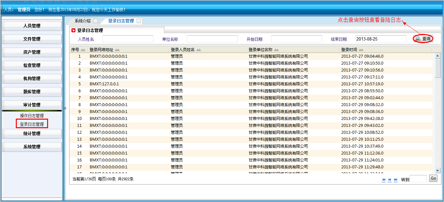
Task: Click the network address cell in row 12
Action: click(108, 132)
